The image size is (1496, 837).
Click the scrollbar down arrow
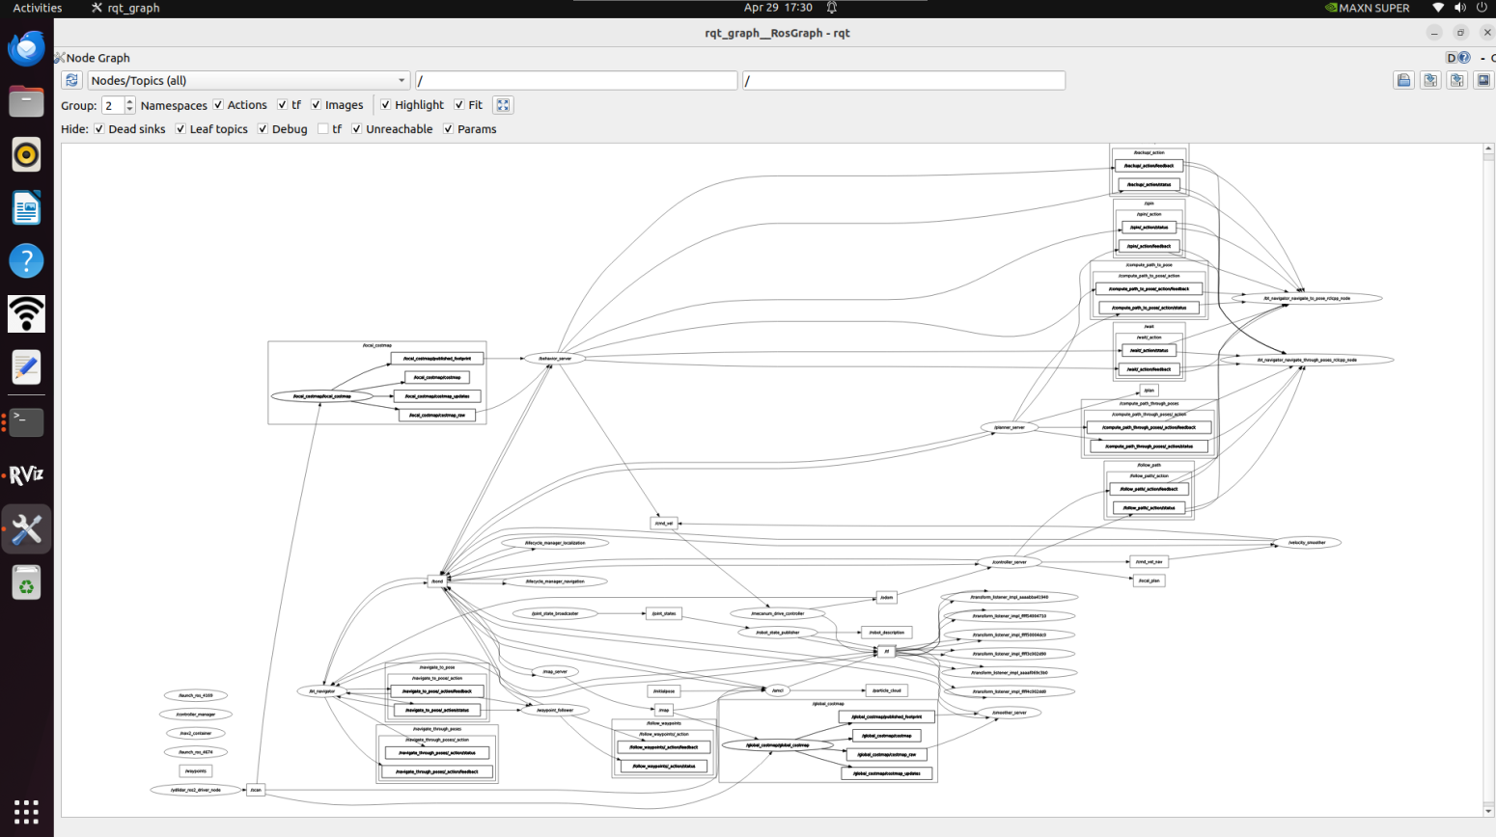click(x=1488, y=811)
